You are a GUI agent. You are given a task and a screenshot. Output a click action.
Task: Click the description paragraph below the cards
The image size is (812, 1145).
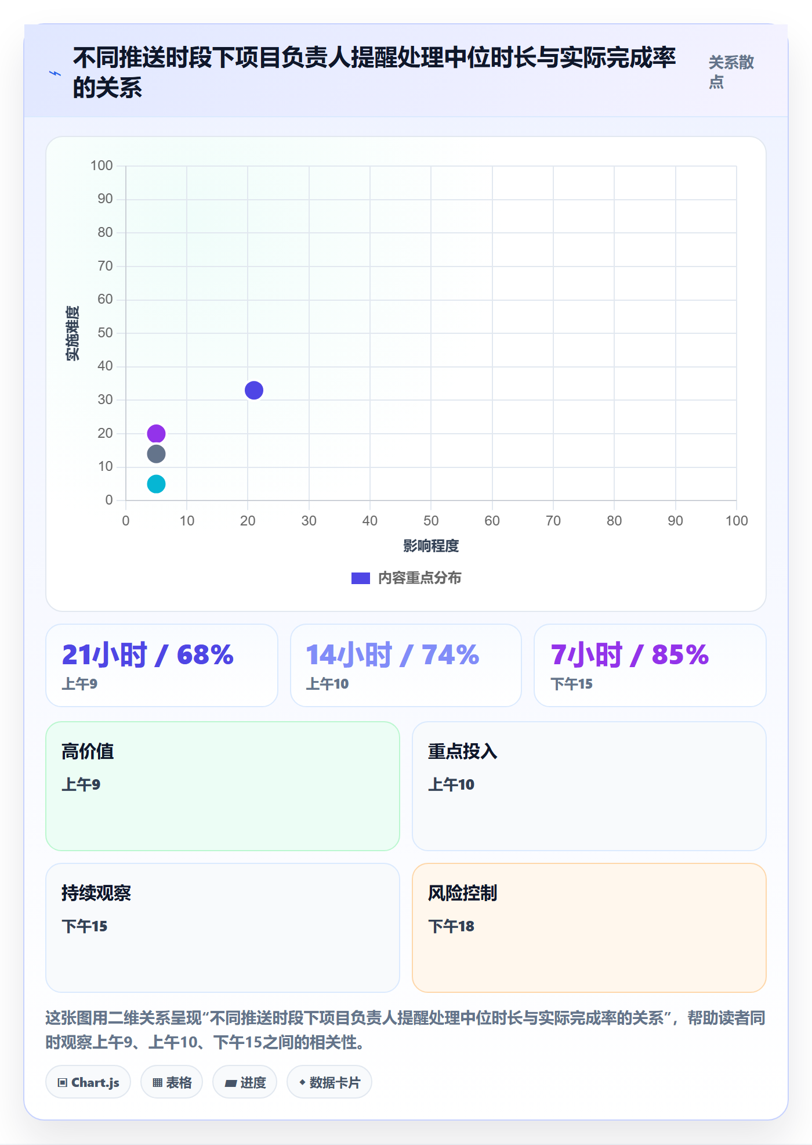[x=406, y=1030]
